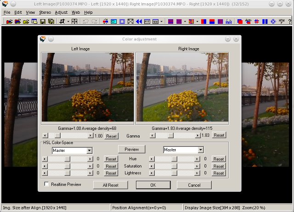Expand the dropdown beside the colored checkered icon

tap(197, 22)
